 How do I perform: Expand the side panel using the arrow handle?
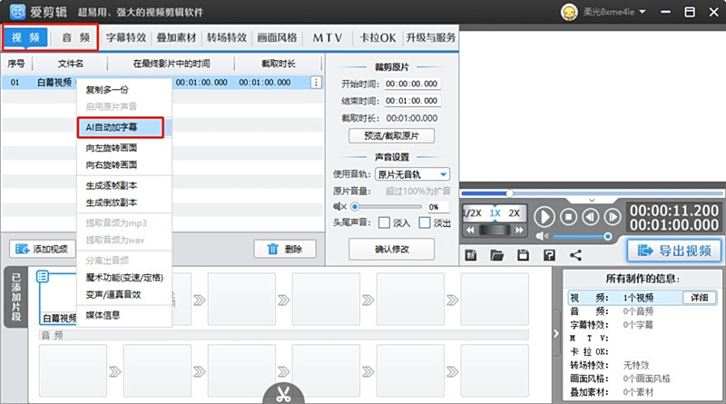pos(556,333)
